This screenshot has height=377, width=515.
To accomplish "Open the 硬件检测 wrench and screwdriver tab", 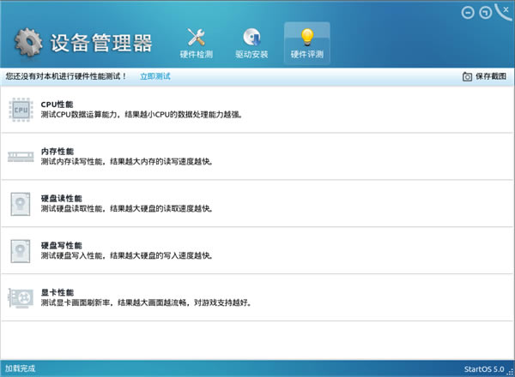I will coord(197,44).
